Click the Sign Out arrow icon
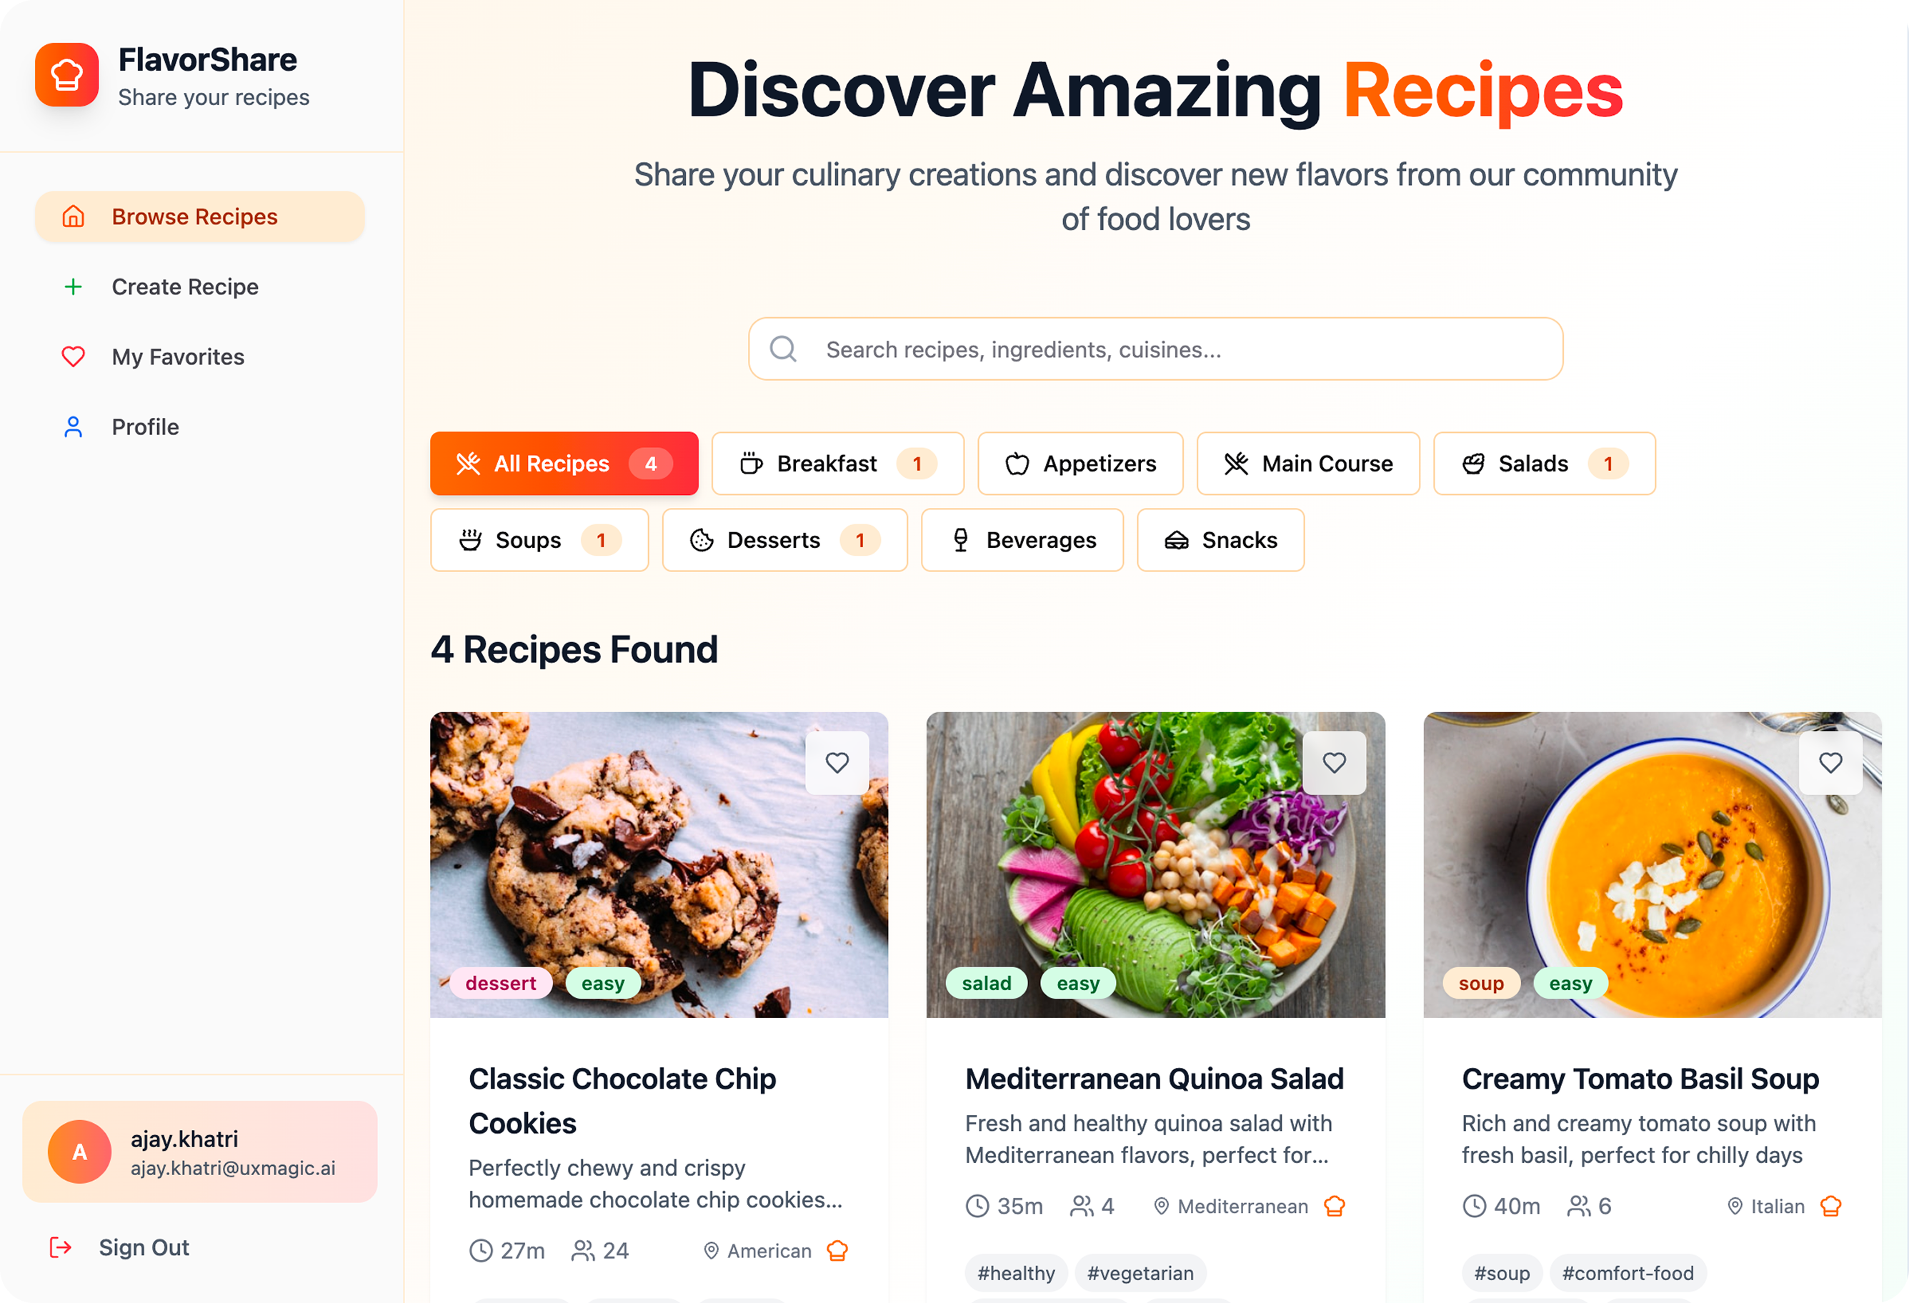1909x1303 pixels. [61, 1247]
